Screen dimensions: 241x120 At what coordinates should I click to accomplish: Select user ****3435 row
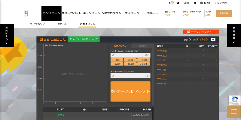point(187,75)
